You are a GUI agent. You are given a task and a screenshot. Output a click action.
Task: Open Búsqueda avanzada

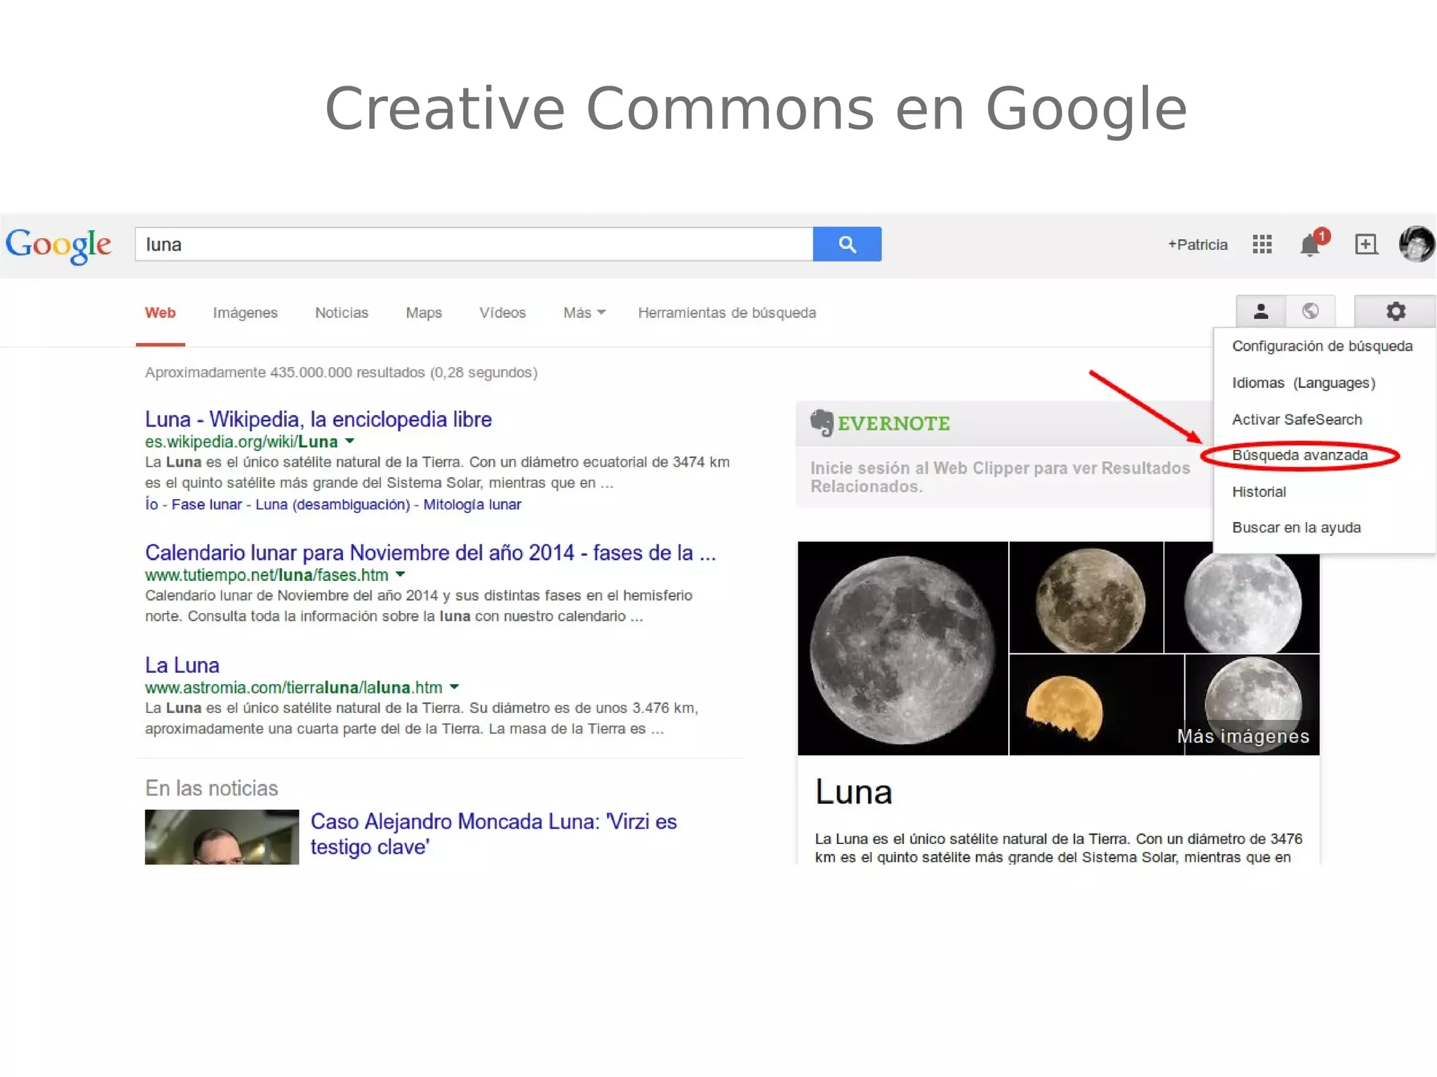pyautogui.click(x=1299, y=455)
